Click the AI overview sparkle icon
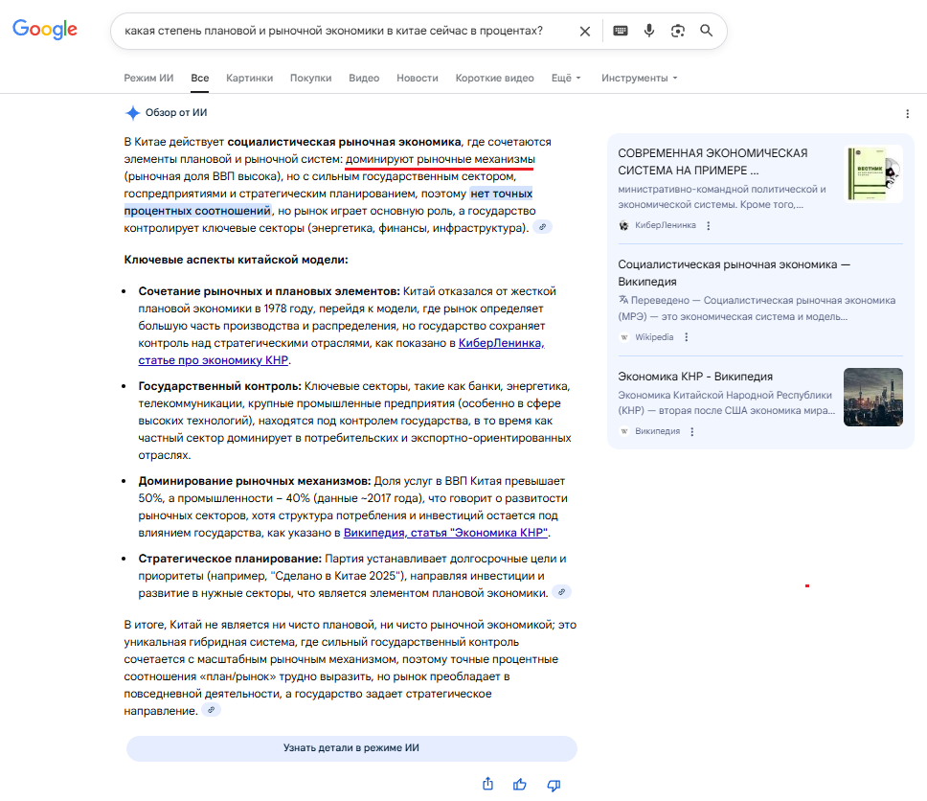Screen dimensions: 927x801 click(x=132, y=112)
